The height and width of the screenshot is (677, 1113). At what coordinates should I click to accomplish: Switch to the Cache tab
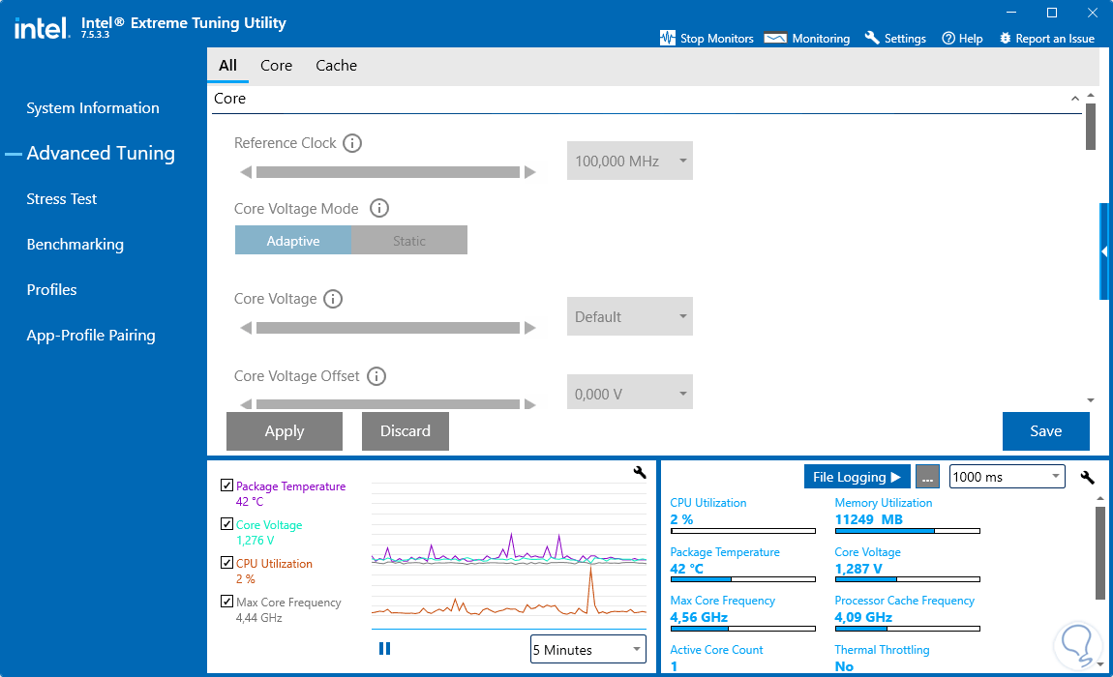coord(337,66)
